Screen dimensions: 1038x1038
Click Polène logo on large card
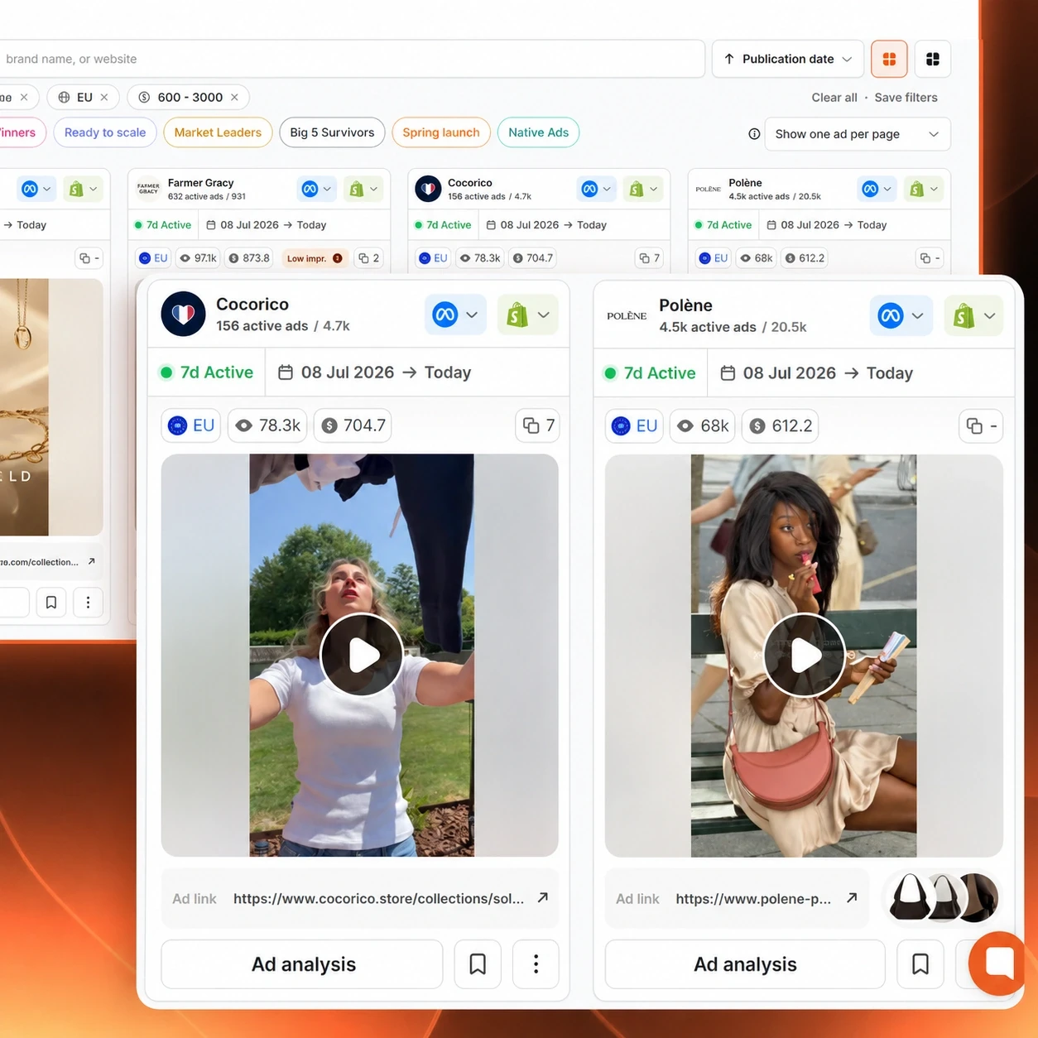click(627, 315)
